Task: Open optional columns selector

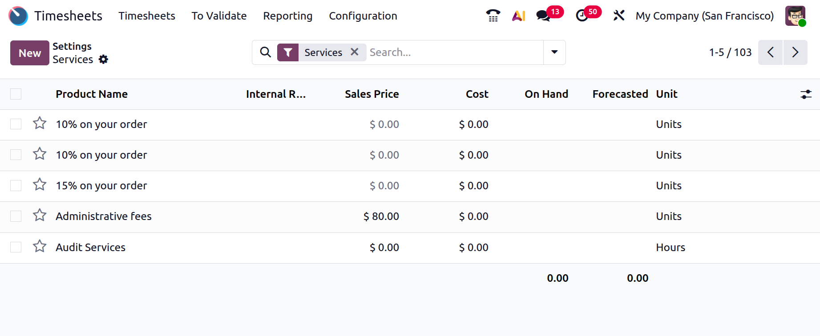Action: coord(806,94)
